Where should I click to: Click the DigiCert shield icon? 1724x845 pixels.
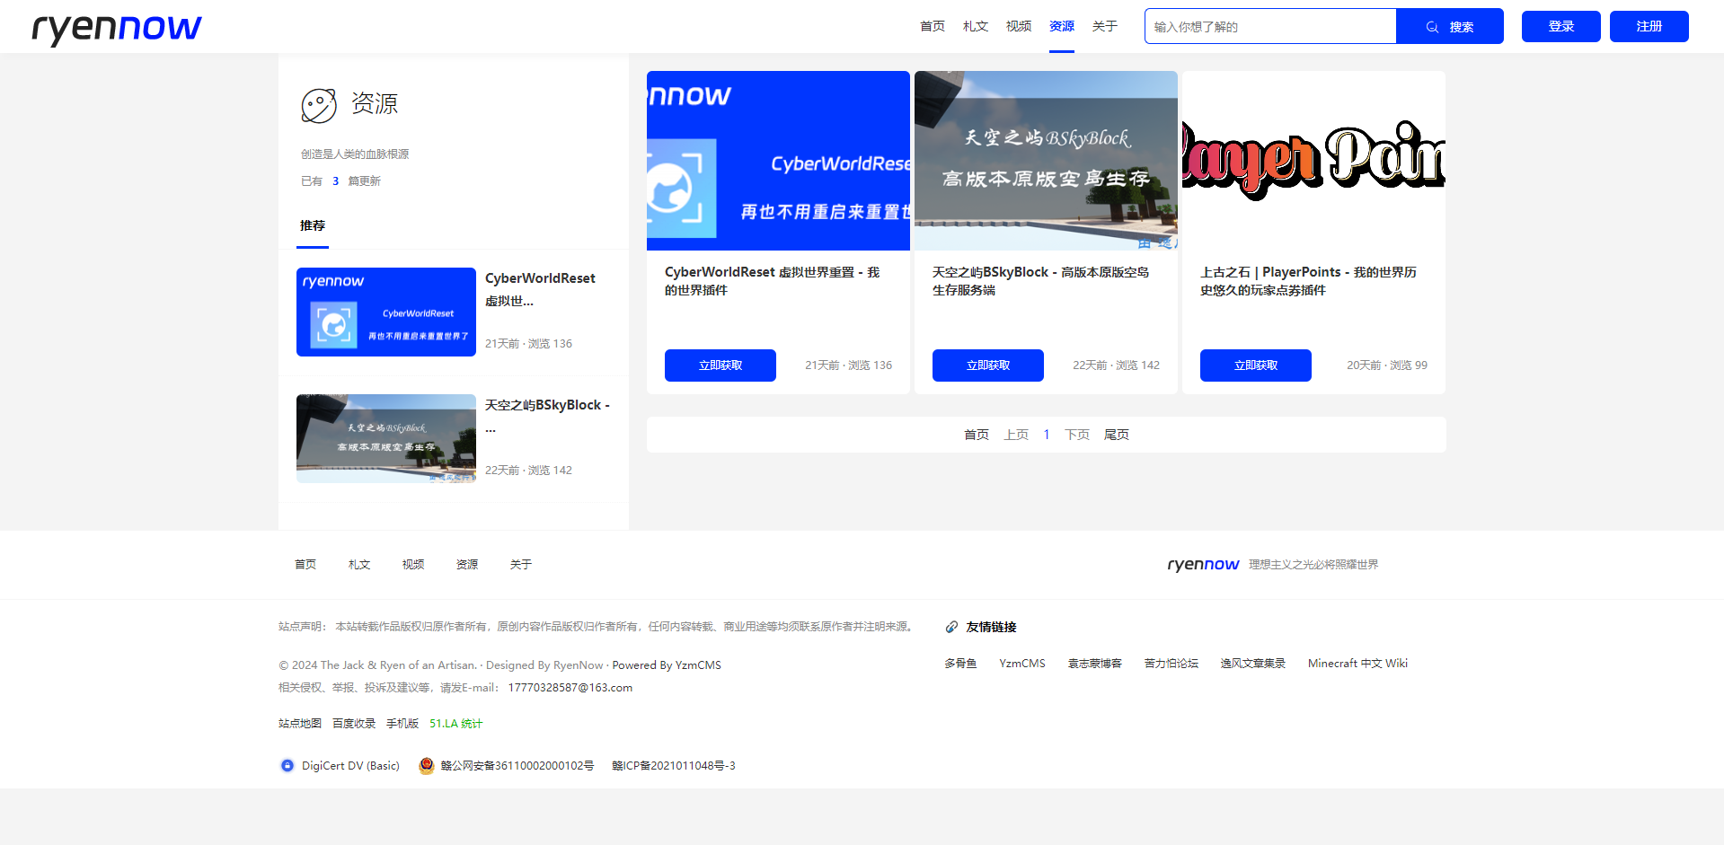tap(287, 766)
